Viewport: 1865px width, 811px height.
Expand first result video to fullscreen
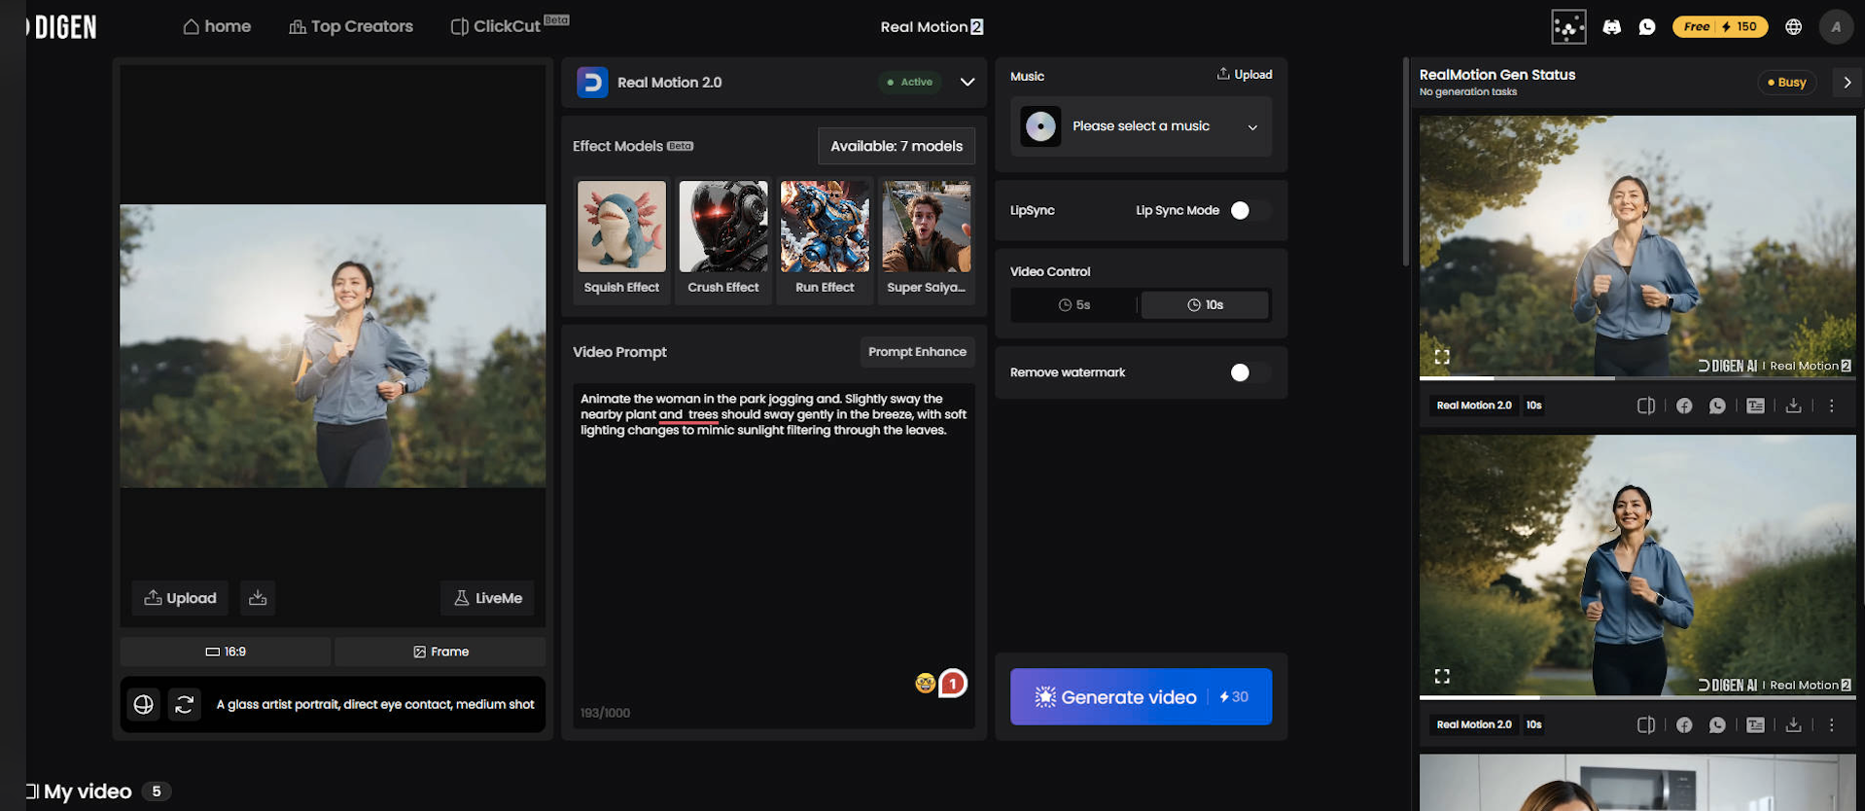click(1442, 357)
